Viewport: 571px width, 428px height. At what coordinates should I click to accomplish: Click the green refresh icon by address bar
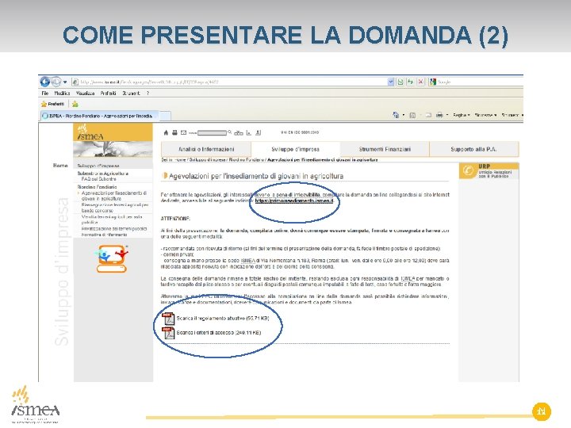(x=411, y=82)
